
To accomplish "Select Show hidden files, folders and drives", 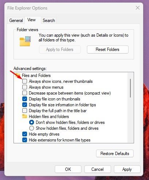I will pyautogui.click(x=31, y=128).
